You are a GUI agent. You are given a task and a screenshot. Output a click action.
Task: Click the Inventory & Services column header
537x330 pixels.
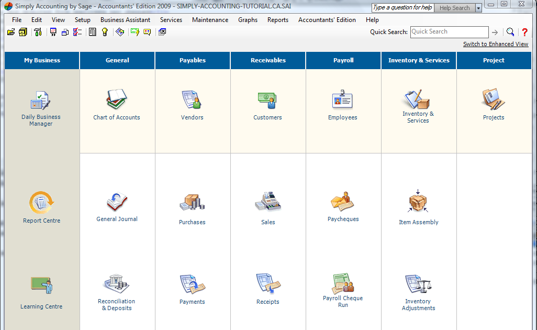click(x=419, y=60)
